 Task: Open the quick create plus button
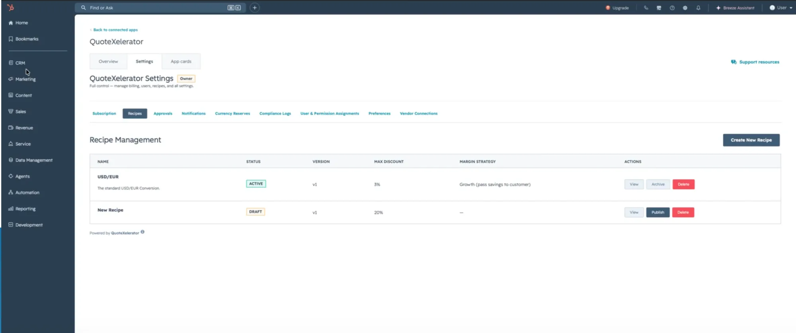click(255, 8)
